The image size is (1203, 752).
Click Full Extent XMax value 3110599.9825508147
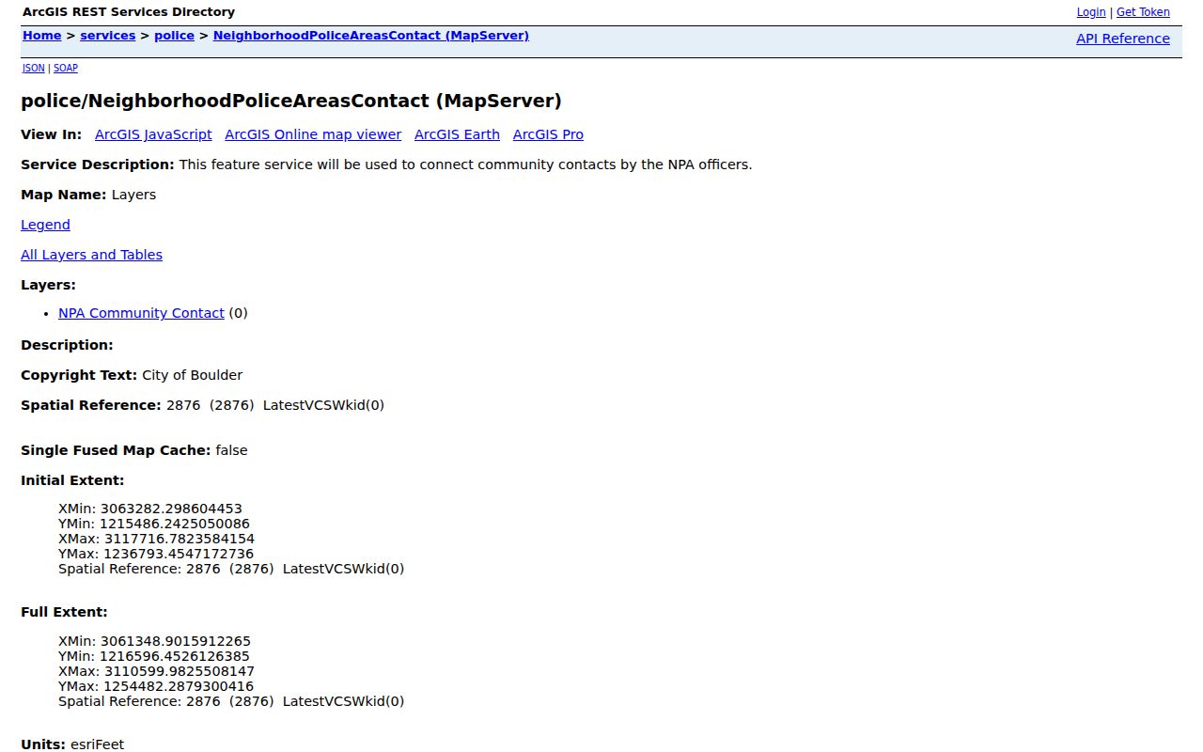coord(179,672)
